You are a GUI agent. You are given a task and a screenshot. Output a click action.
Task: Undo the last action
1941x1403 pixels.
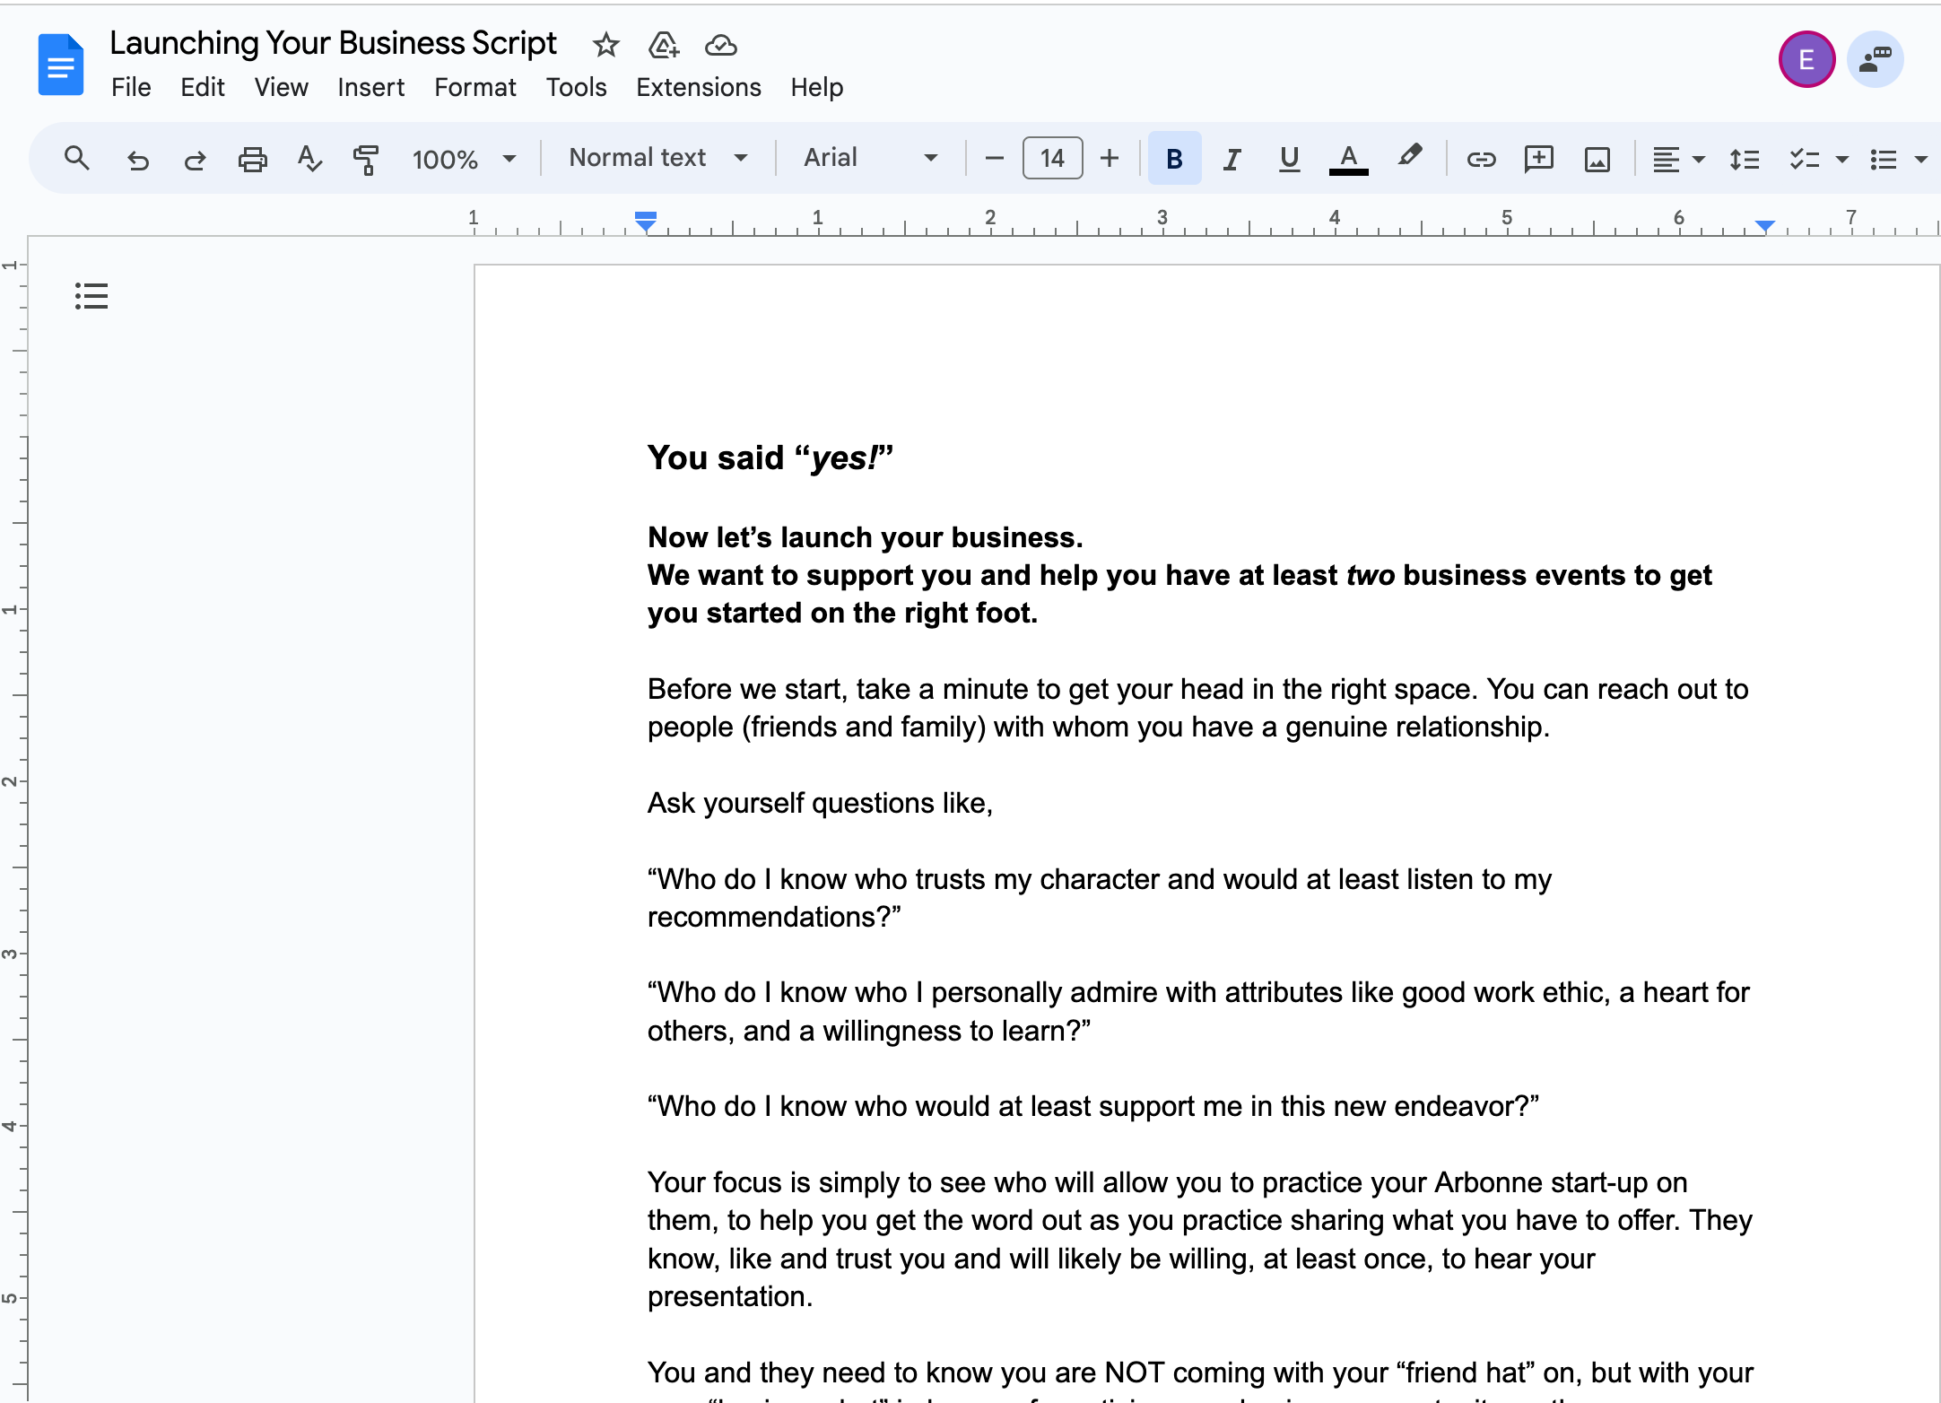[137, 160]
